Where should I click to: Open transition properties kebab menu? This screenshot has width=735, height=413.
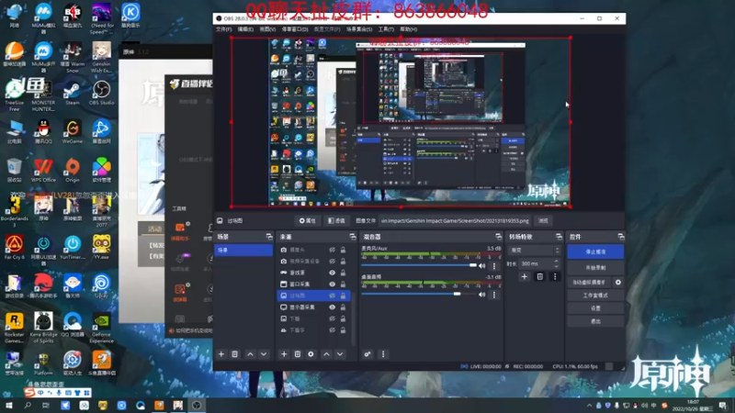555,277
